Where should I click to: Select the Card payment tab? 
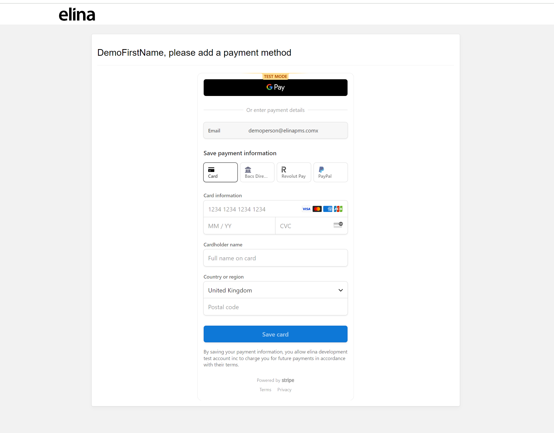point(220,172)
